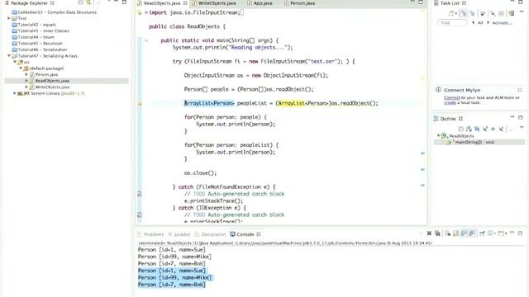
Task: Toggle Scroll Lock in Console toolbar
Action: (455, 233)
